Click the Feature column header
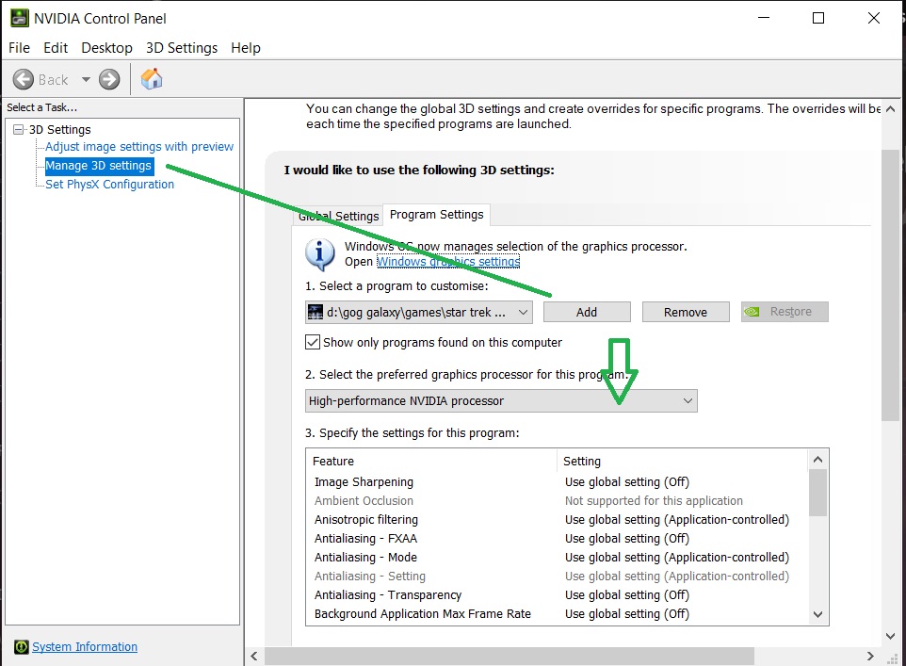The image size is (906, 666). pos(431,462)
